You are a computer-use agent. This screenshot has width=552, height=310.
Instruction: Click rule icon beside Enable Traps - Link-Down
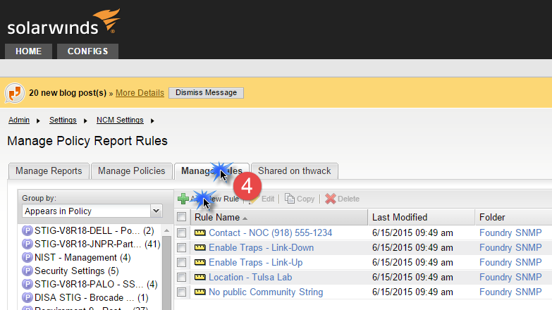[200, 248]
